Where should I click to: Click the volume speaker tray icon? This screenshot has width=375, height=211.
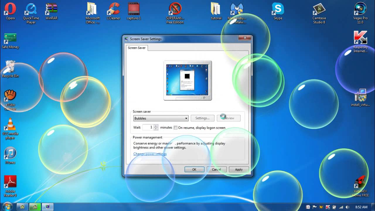[x=347, y=207]
